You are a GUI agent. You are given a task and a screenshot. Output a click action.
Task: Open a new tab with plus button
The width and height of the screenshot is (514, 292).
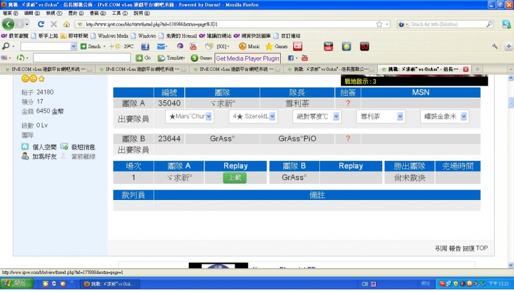click(477, 69)
